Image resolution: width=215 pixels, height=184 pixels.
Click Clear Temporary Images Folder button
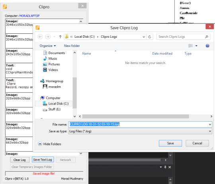[x=32, y=167]
